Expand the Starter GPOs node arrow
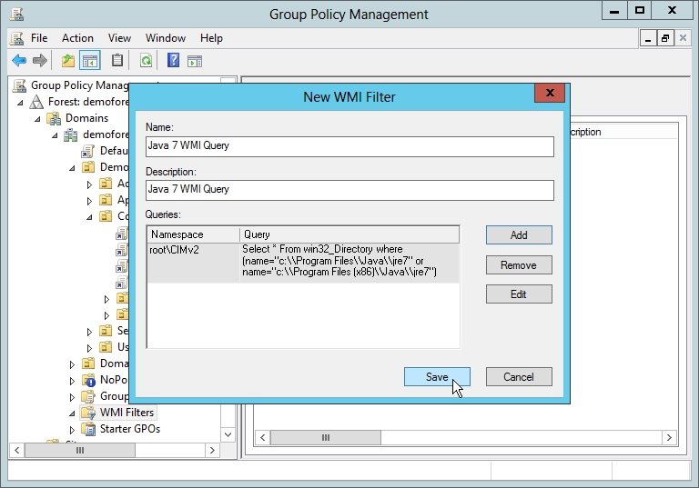The height and width of the screenshot is (488, 699). pyautogui.click(x=74, y=429)
